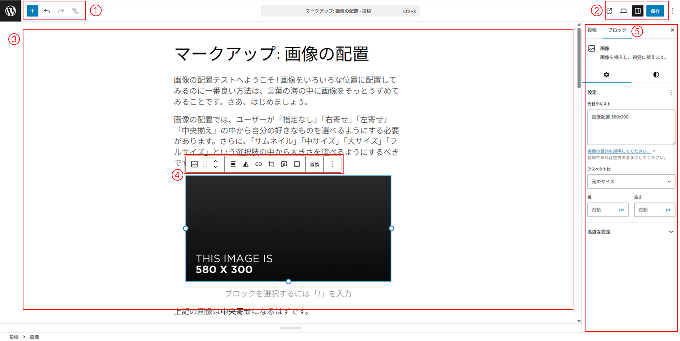Crop the image using toolbar icon
Viewport: 680px width, 341px height.
271,164
